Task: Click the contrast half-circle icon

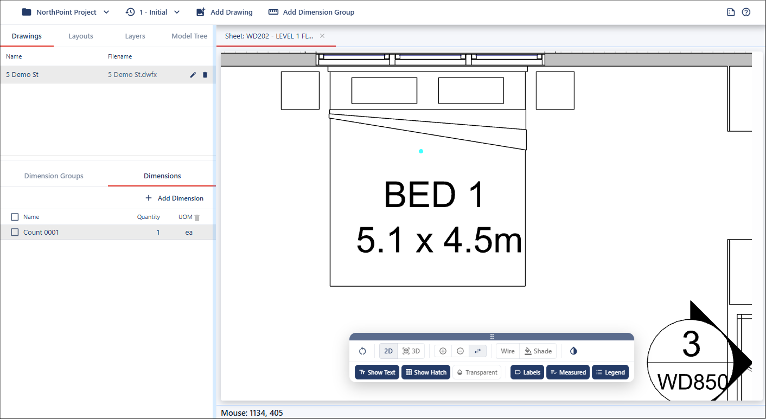Action: (x=573, y=351)
